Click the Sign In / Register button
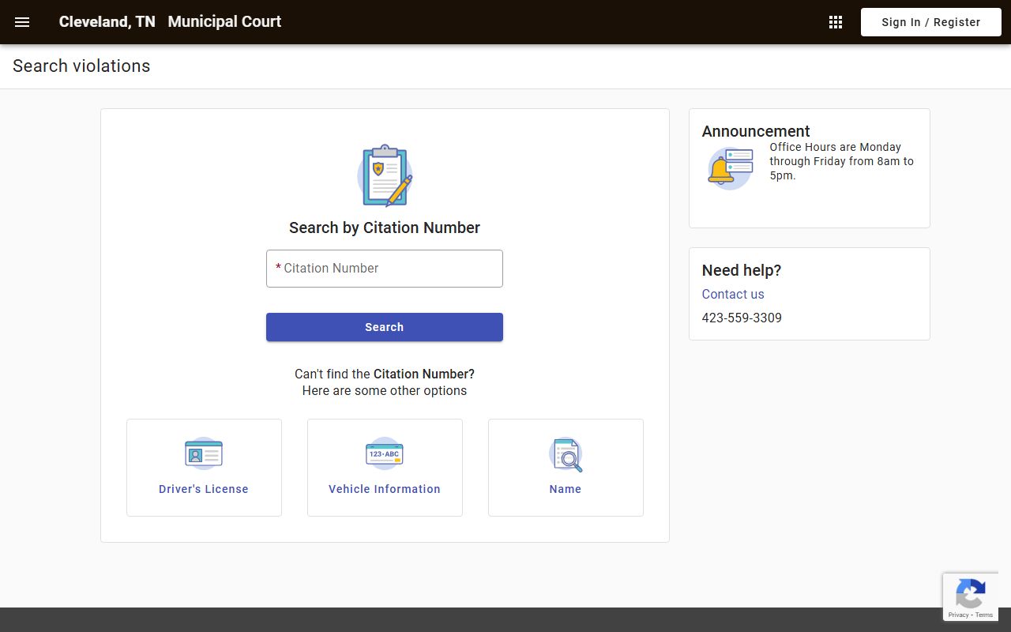 pyautogui.click(x=930, y=22)
